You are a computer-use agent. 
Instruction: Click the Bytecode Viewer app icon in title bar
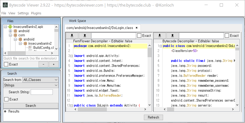point(5,5)
